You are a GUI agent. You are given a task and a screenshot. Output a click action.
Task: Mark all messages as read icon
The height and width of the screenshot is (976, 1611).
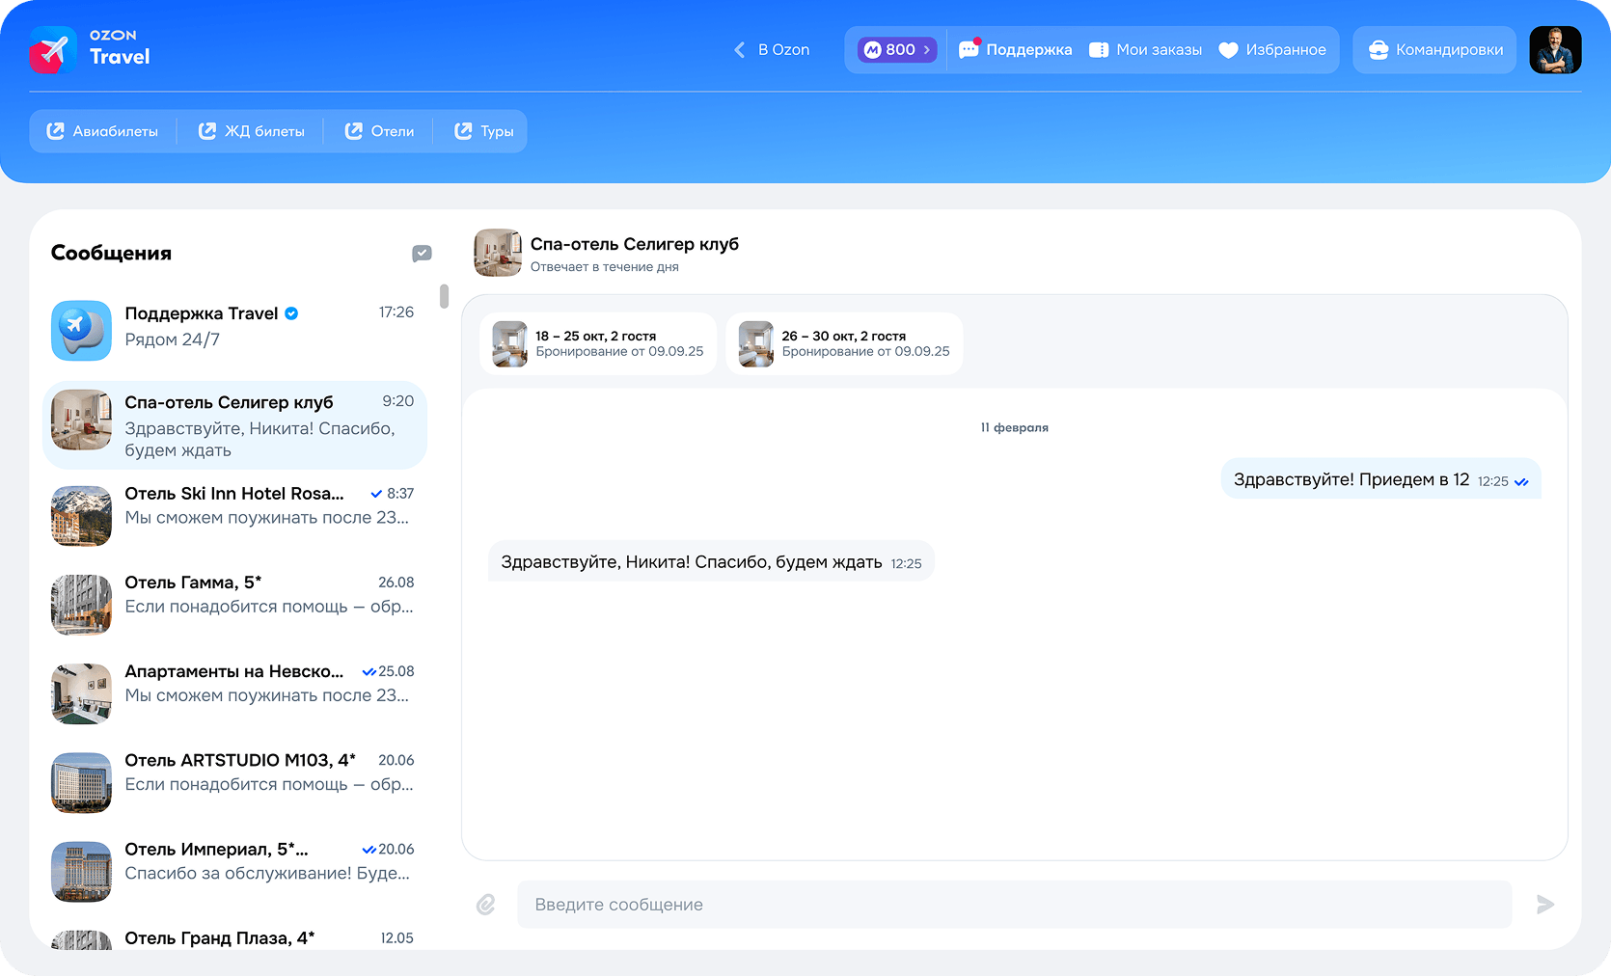422,254
